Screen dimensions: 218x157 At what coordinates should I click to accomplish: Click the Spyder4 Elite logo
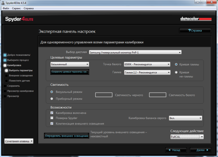point(19,19)
